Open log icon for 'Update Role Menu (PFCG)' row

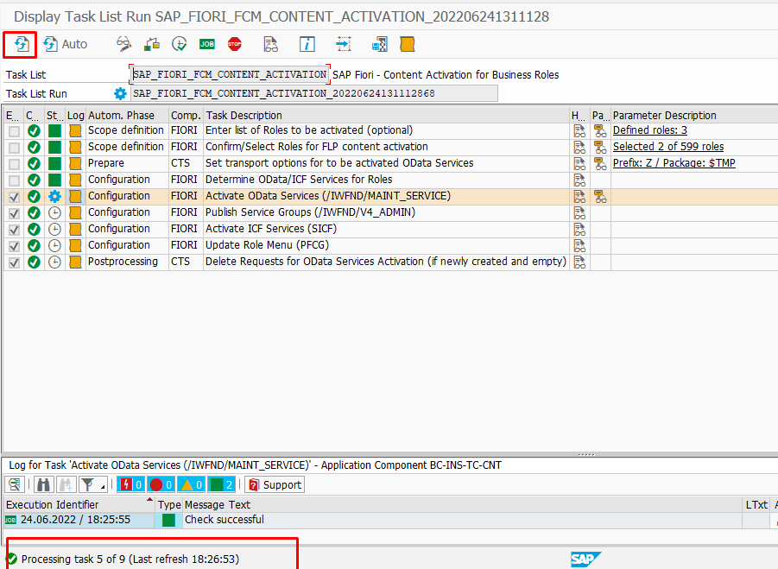75,245
